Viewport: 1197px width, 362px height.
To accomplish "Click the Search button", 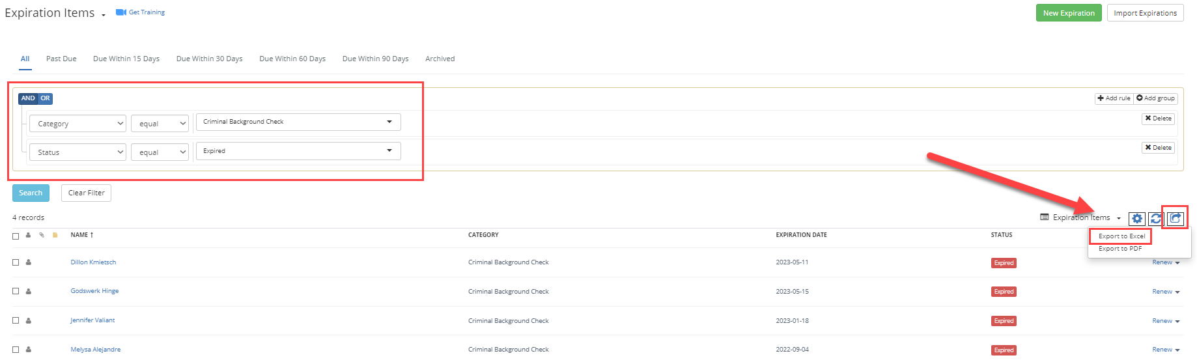I will 31,193.
